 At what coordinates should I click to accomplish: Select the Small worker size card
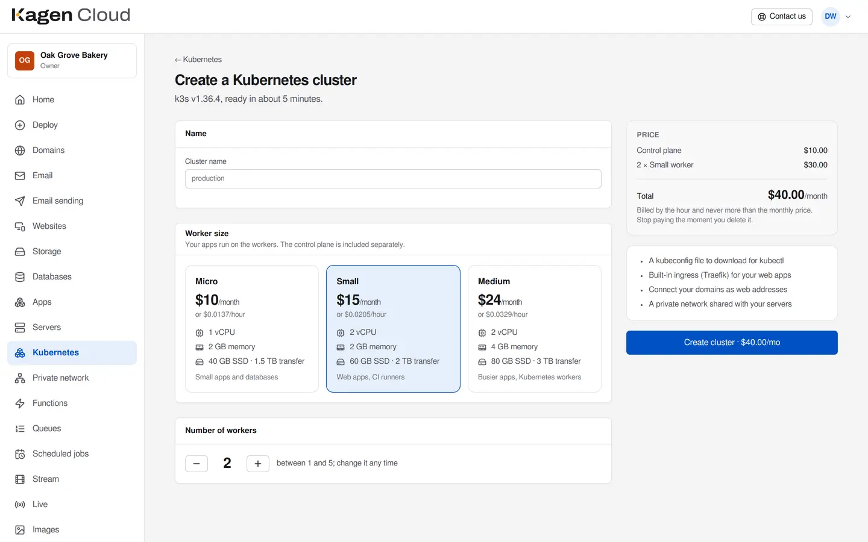pyautogui.click(x=393, y=329)
